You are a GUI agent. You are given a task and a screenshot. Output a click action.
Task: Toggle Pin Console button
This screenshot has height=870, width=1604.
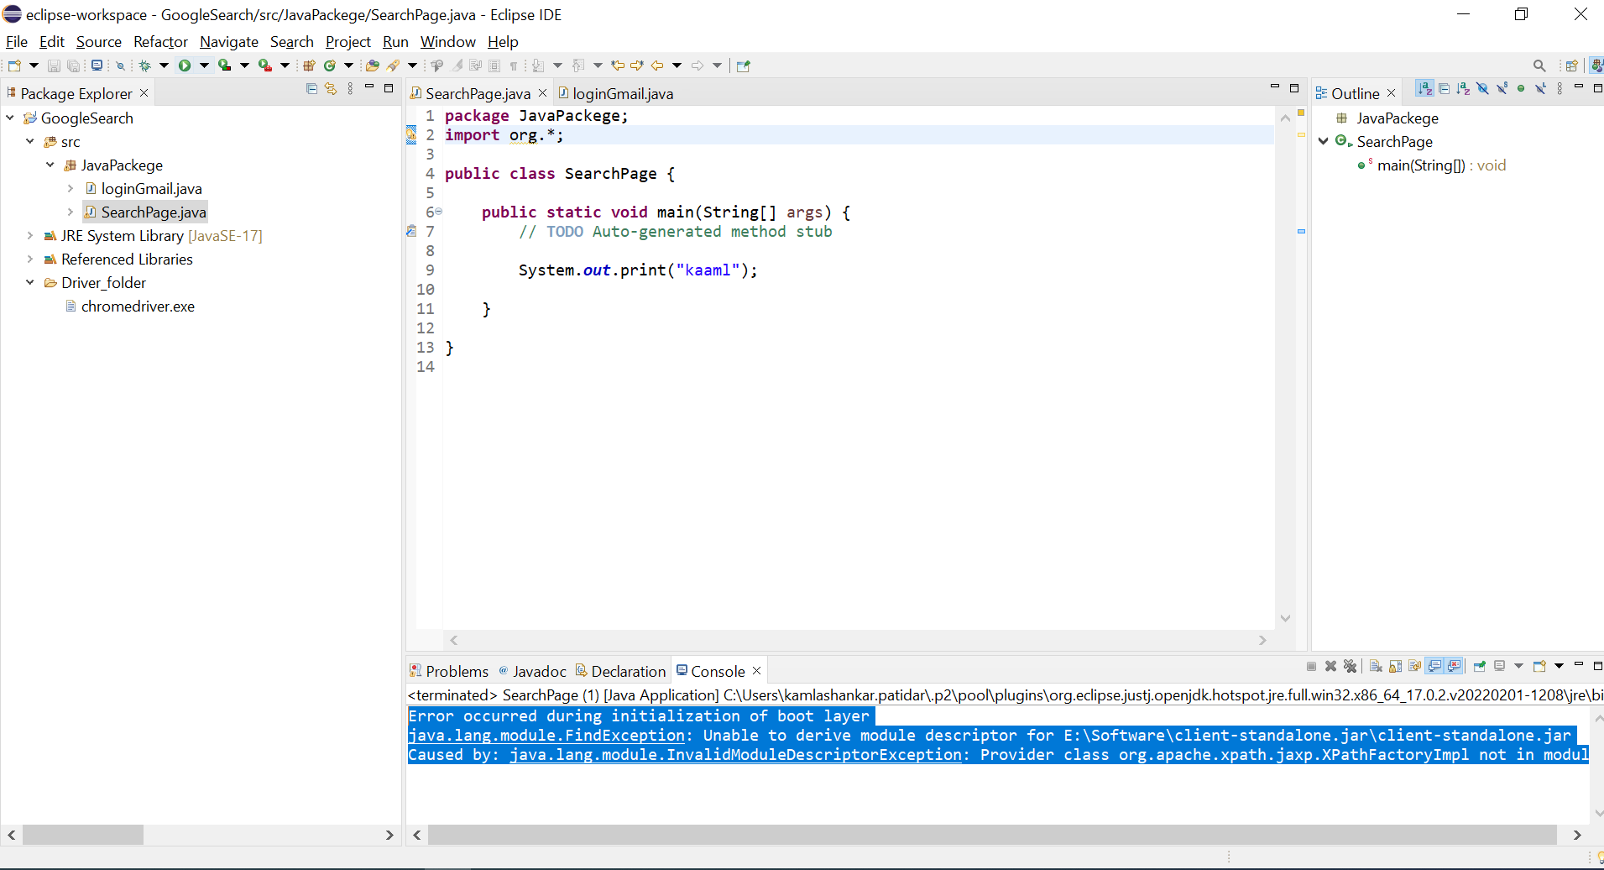[x=1479, y=666]
